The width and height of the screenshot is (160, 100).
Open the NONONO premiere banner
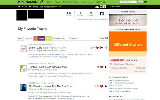tap(128, 20)
